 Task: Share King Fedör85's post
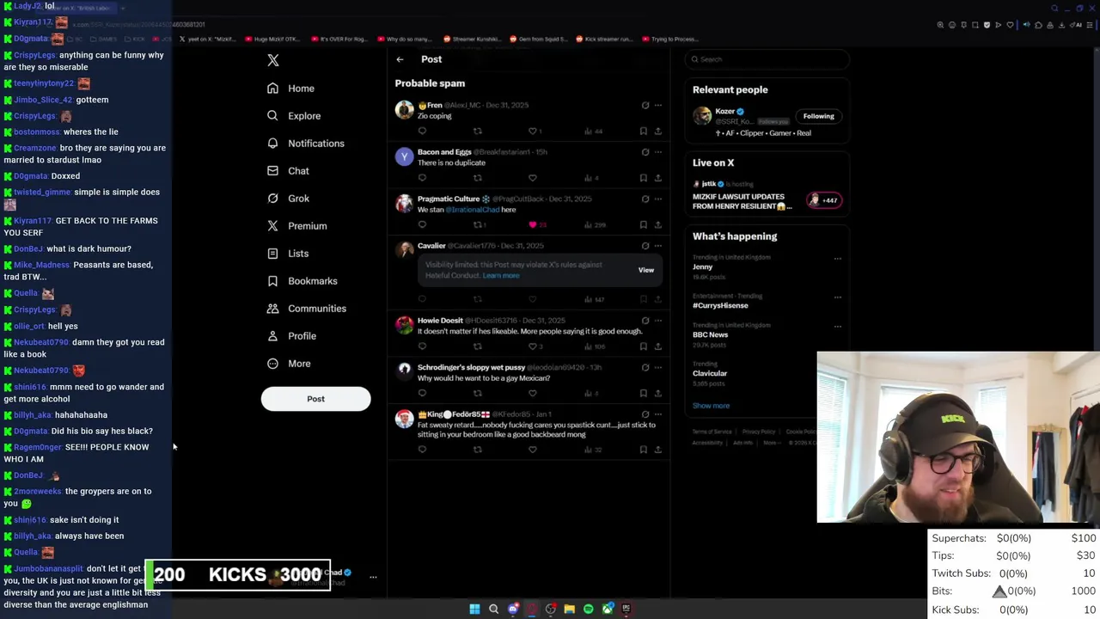click(657, 450)
